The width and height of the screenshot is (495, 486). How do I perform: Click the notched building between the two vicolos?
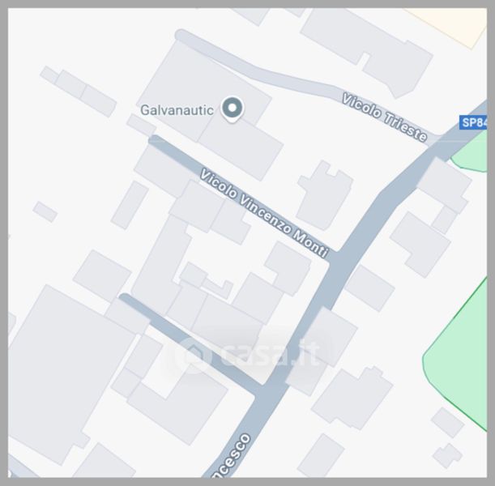[325, 195]
